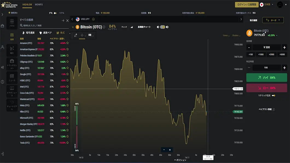
Task: Open the トランザクション sidebar icon
Action: [x=12, y=64]
